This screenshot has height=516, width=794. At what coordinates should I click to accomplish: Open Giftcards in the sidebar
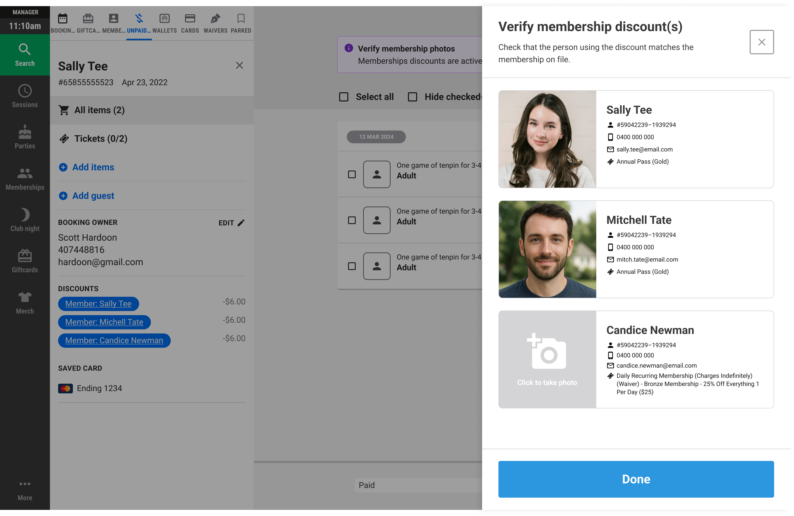coord(25,261)
